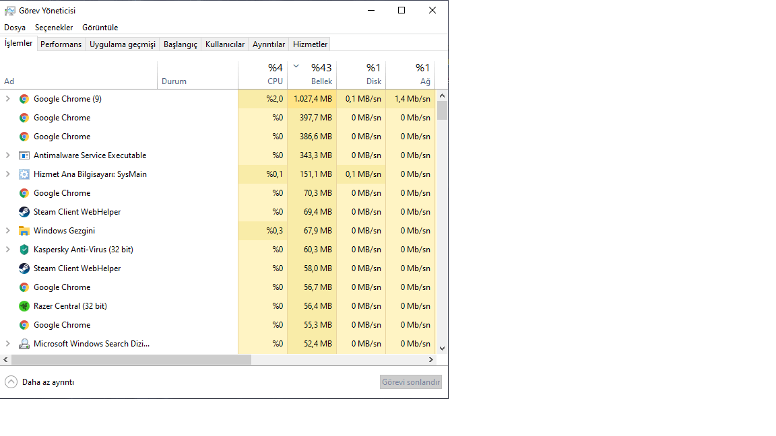Select the Razer Central (32 bit) process

click(70, 306)
